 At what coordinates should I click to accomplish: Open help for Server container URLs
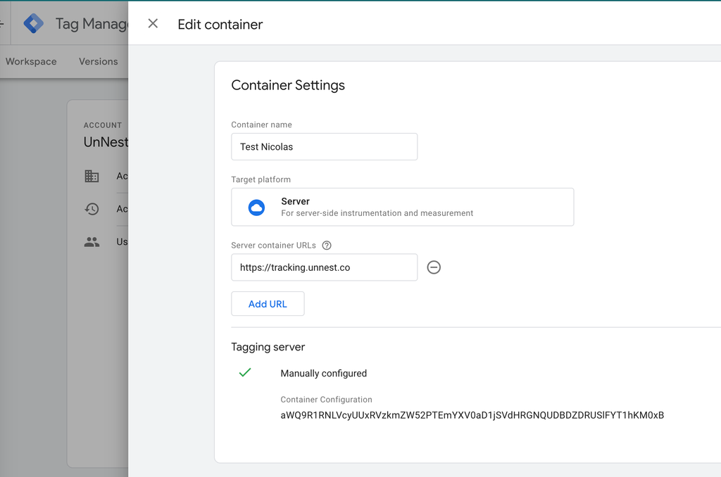pyautogui.click(x=327, y=246)
